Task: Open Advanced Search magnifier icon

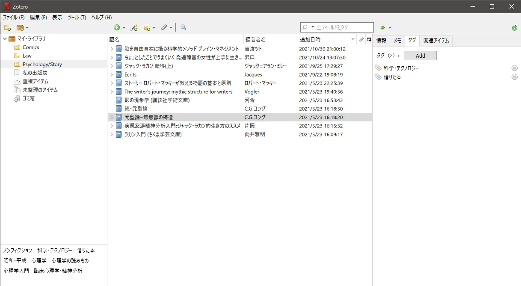Action: click(x=183, y=28)
